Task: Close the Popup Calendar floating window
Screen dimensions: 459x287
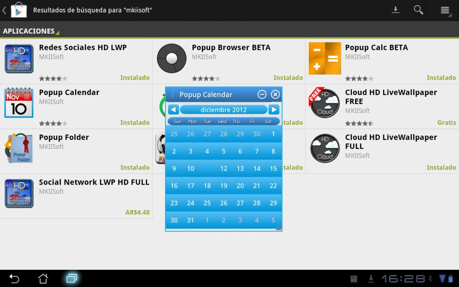Action: point(275,94)
